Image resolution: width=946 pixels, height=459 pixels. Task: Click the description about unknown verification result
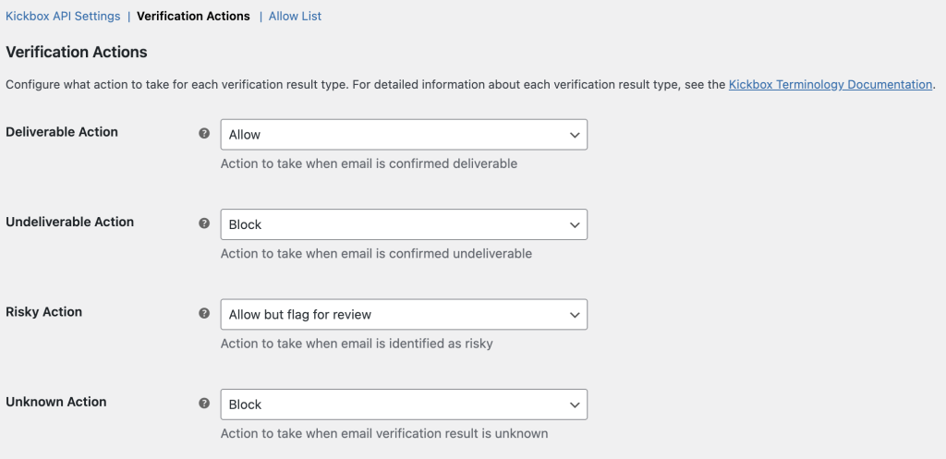[384, 433]
